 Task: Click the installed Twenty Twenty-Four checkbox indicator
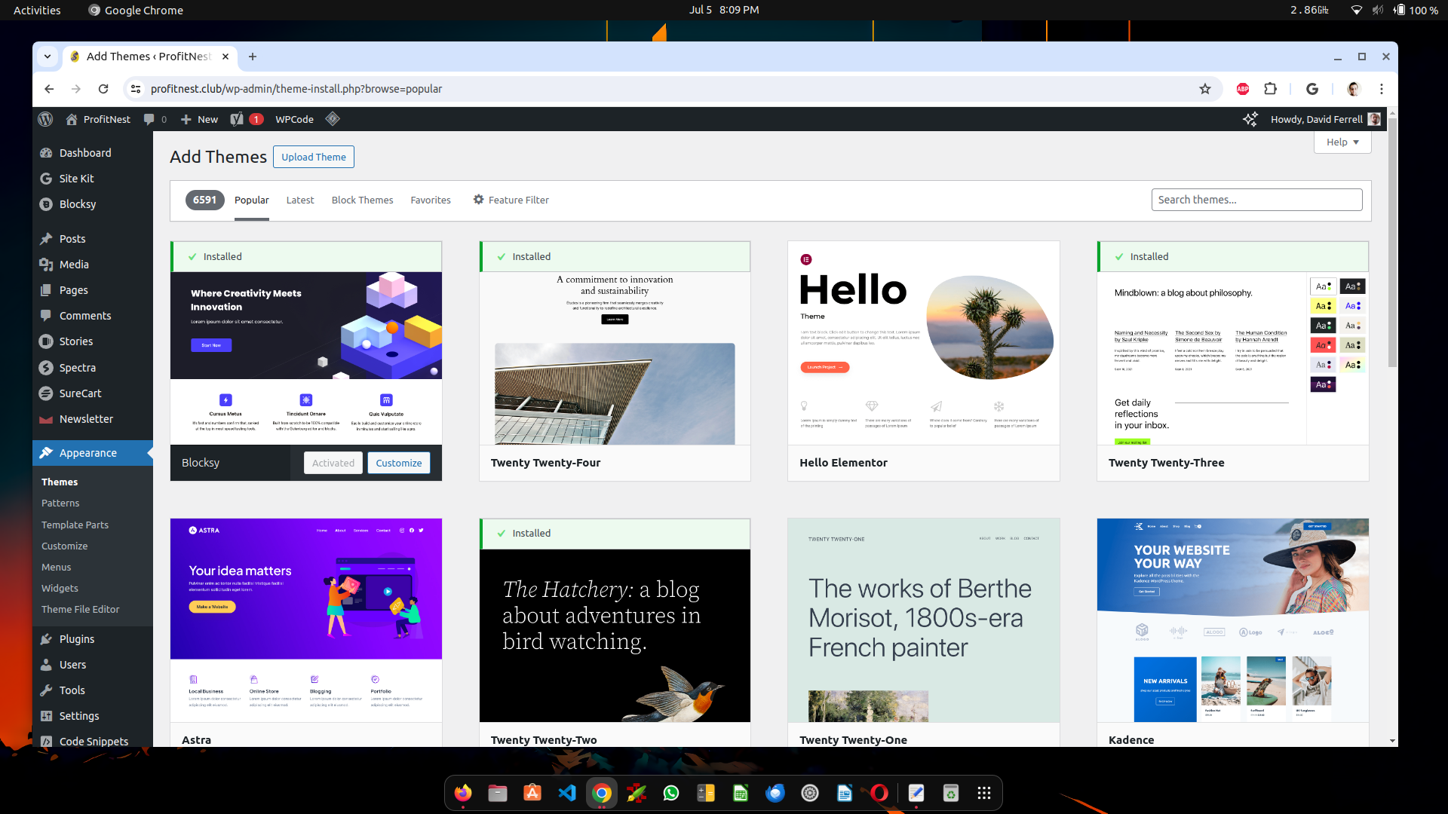(500, 256)
